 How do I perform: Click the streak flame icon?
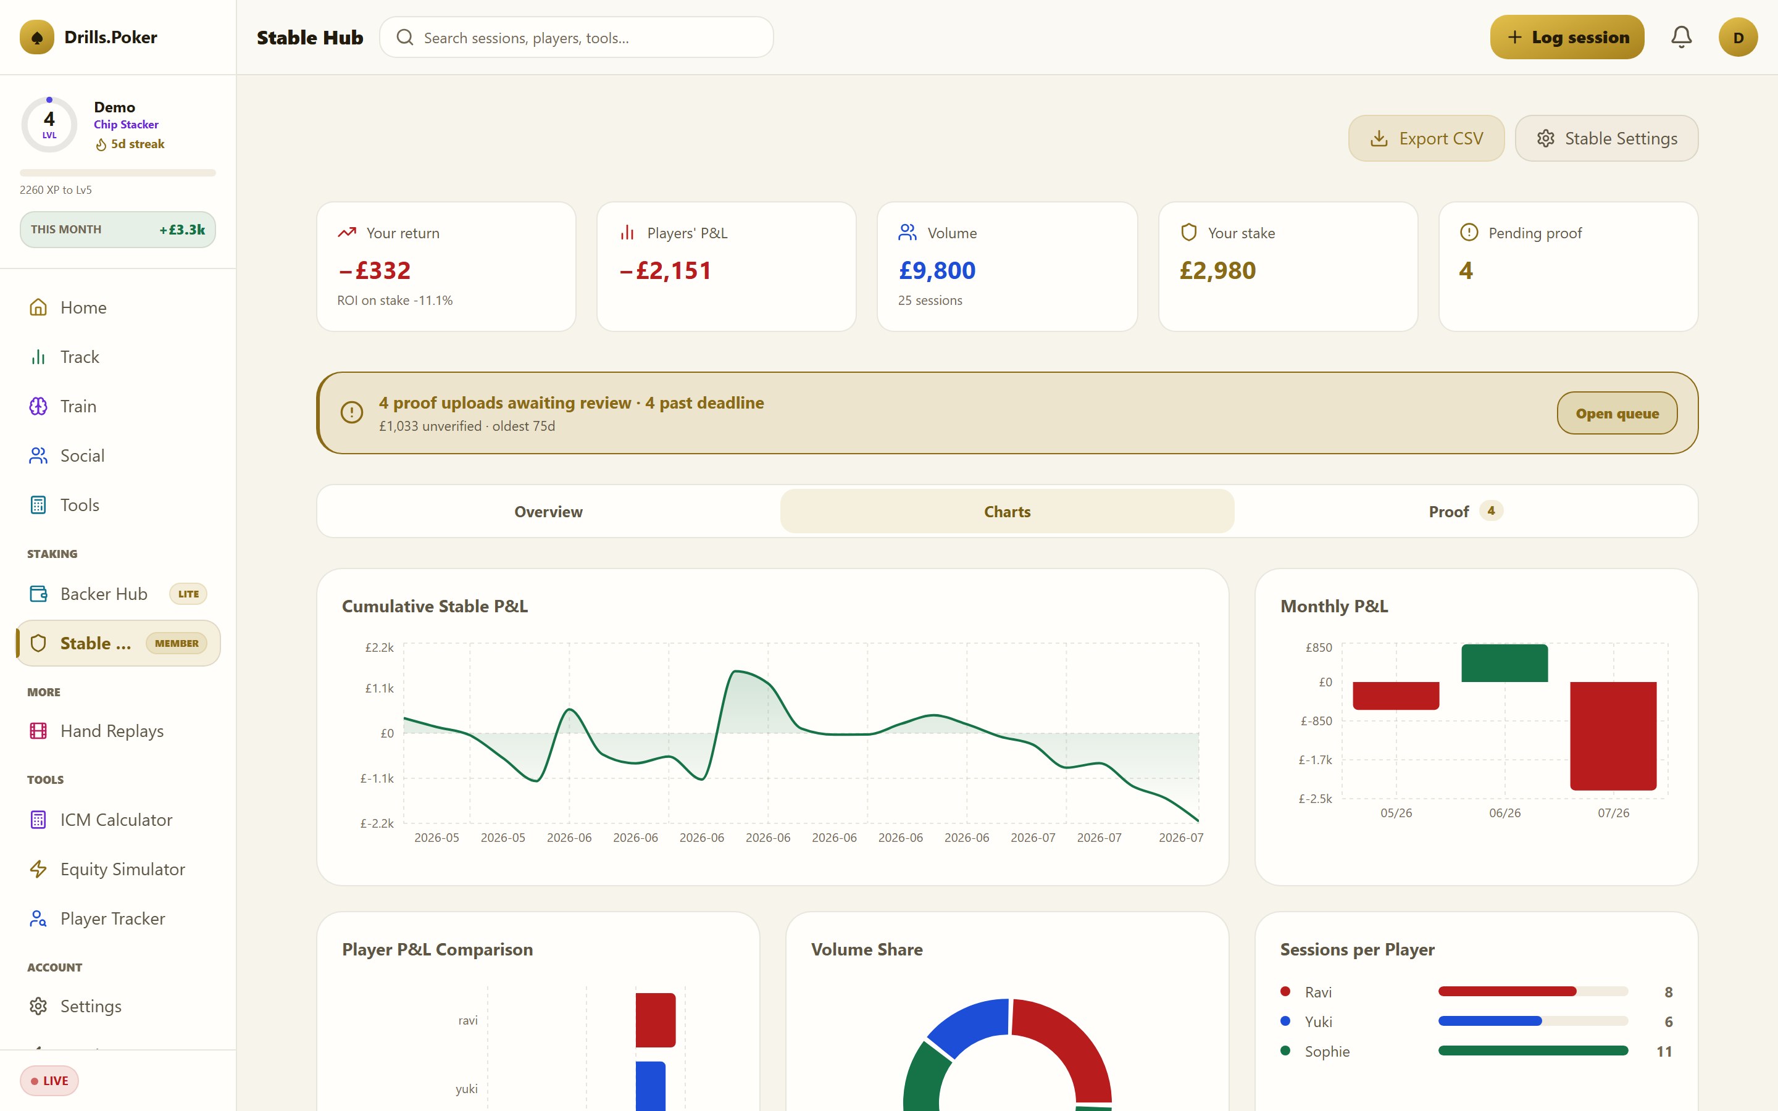pyautogui.click(x=101, y=145)
